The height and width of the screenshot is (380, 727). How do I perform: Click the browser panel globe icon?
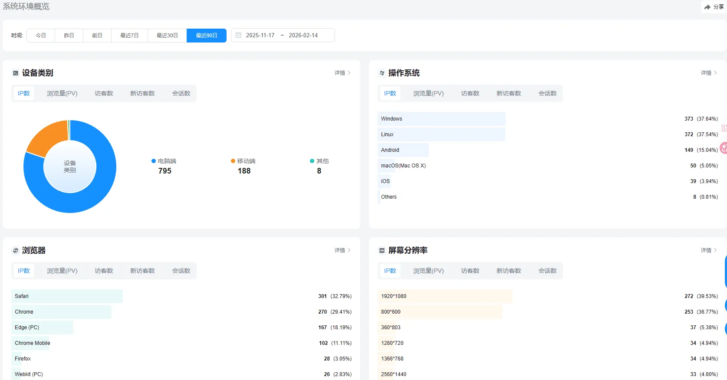coord(16,250)
